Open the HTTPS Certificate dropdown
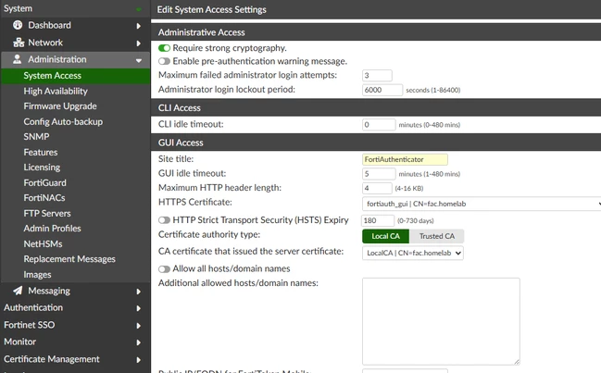601x373 pixels. 482,204
